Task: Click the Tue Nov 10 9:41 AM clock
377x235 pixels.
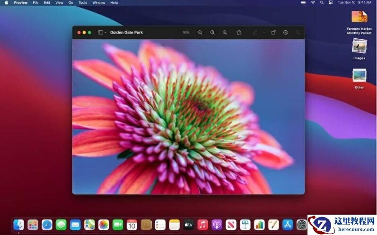Action: 354,2
